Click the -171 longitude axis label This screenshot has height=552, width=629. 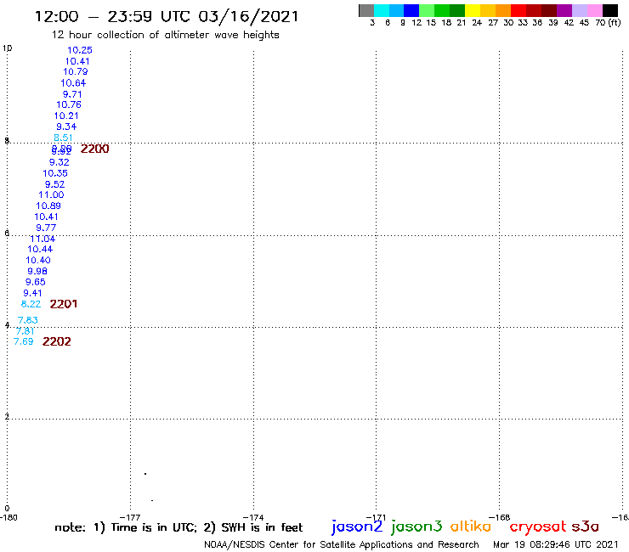click(377, 517)
